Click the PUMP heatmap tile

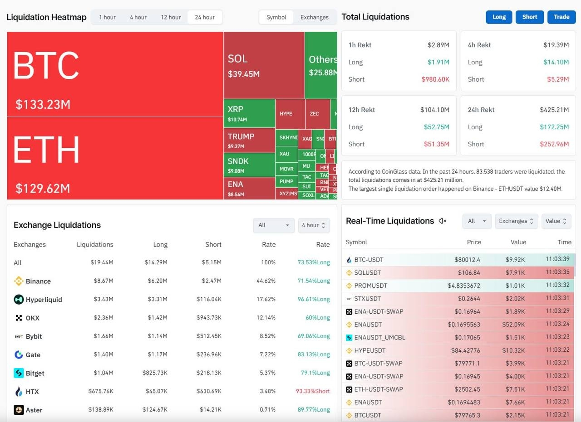coord(286,181)
